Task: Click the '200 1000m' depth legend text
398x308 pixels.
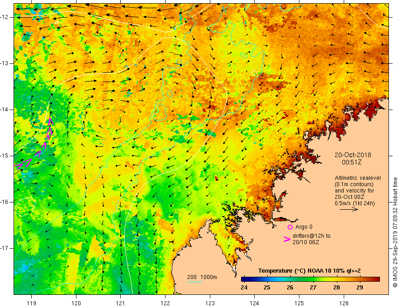Action: pos(202,277)
